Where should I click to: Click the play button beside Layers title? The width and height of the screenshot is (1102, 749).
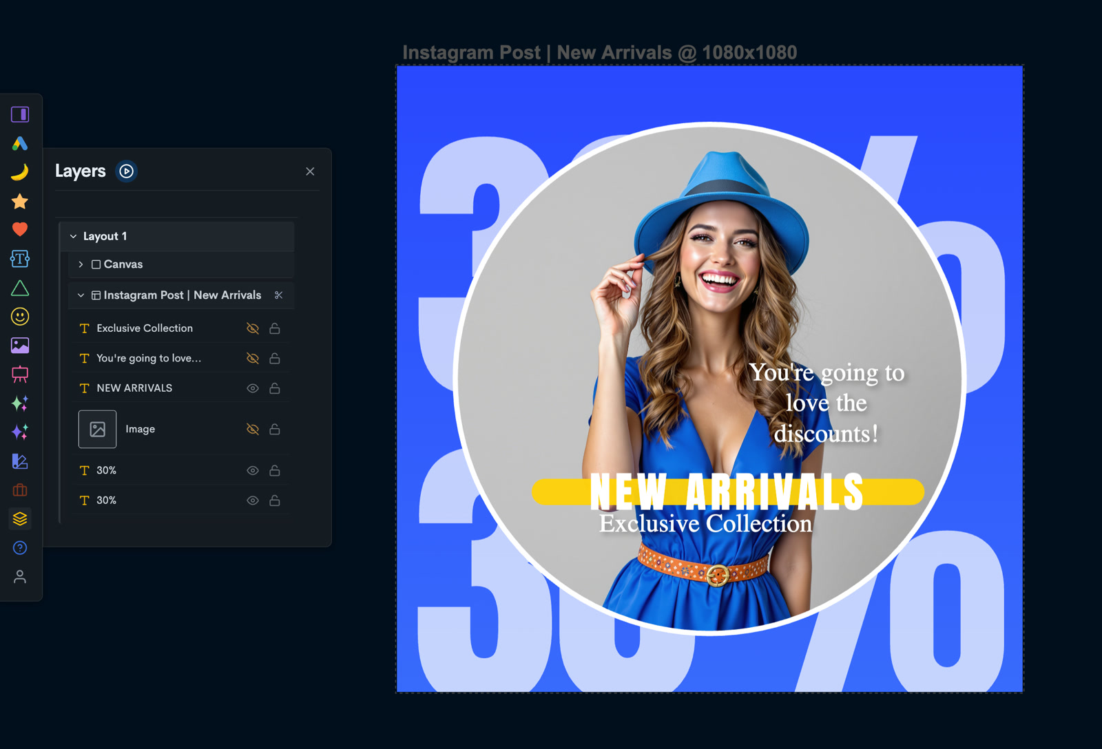[x=127, y=171]
